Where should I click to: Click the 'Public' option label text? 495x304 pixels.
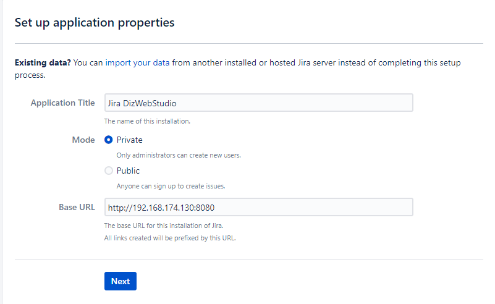128,171
